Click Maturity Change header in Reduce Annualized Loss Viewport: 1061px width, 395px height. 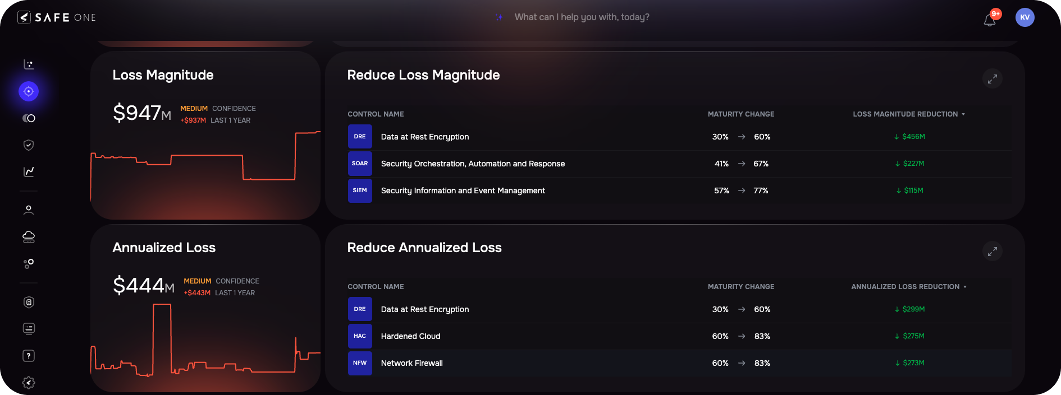click(741, 287)
